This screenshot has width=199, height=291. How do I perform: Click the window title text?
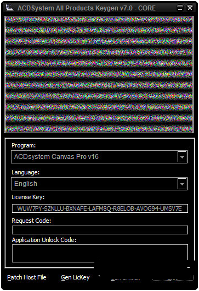coord(87,8)
